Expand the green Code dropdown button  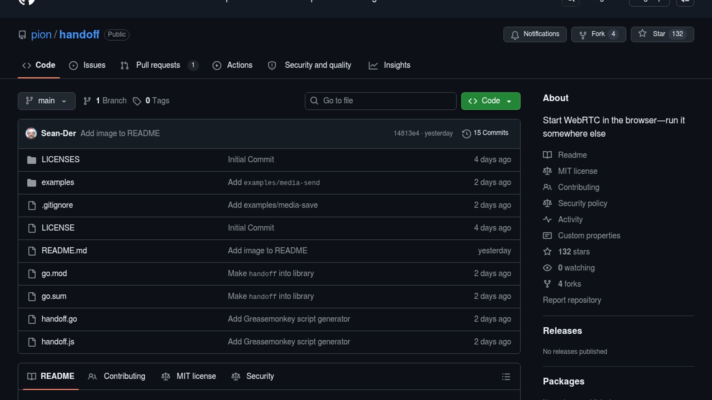pyautogui.click(x=490, y=101)
